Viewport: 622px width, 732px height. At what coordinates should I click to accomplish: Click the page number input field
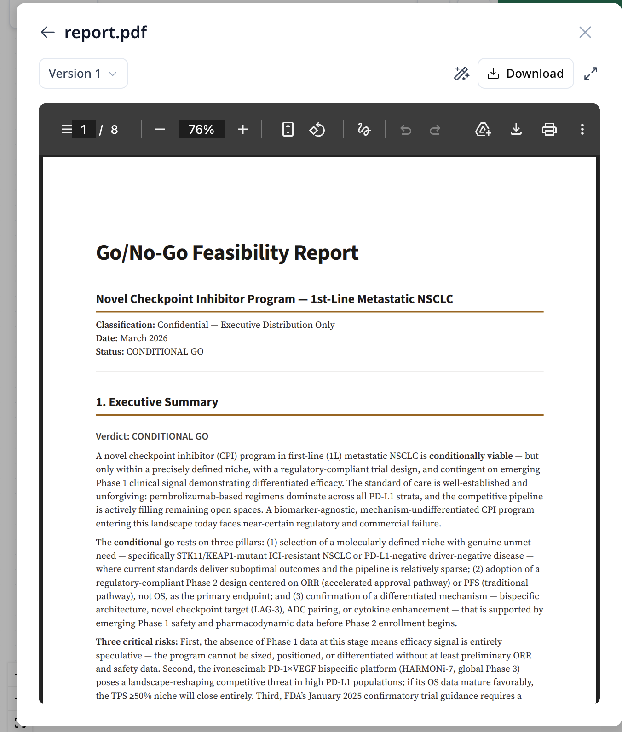point(84,130)
